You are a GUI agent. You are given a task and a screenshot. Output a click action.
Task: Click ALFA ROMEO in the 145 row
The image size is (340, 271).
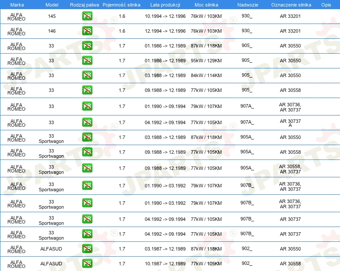coord(17,17)
